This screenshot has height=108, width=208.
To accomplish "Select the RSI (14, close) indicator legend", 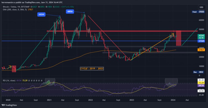I will (9, 81).
